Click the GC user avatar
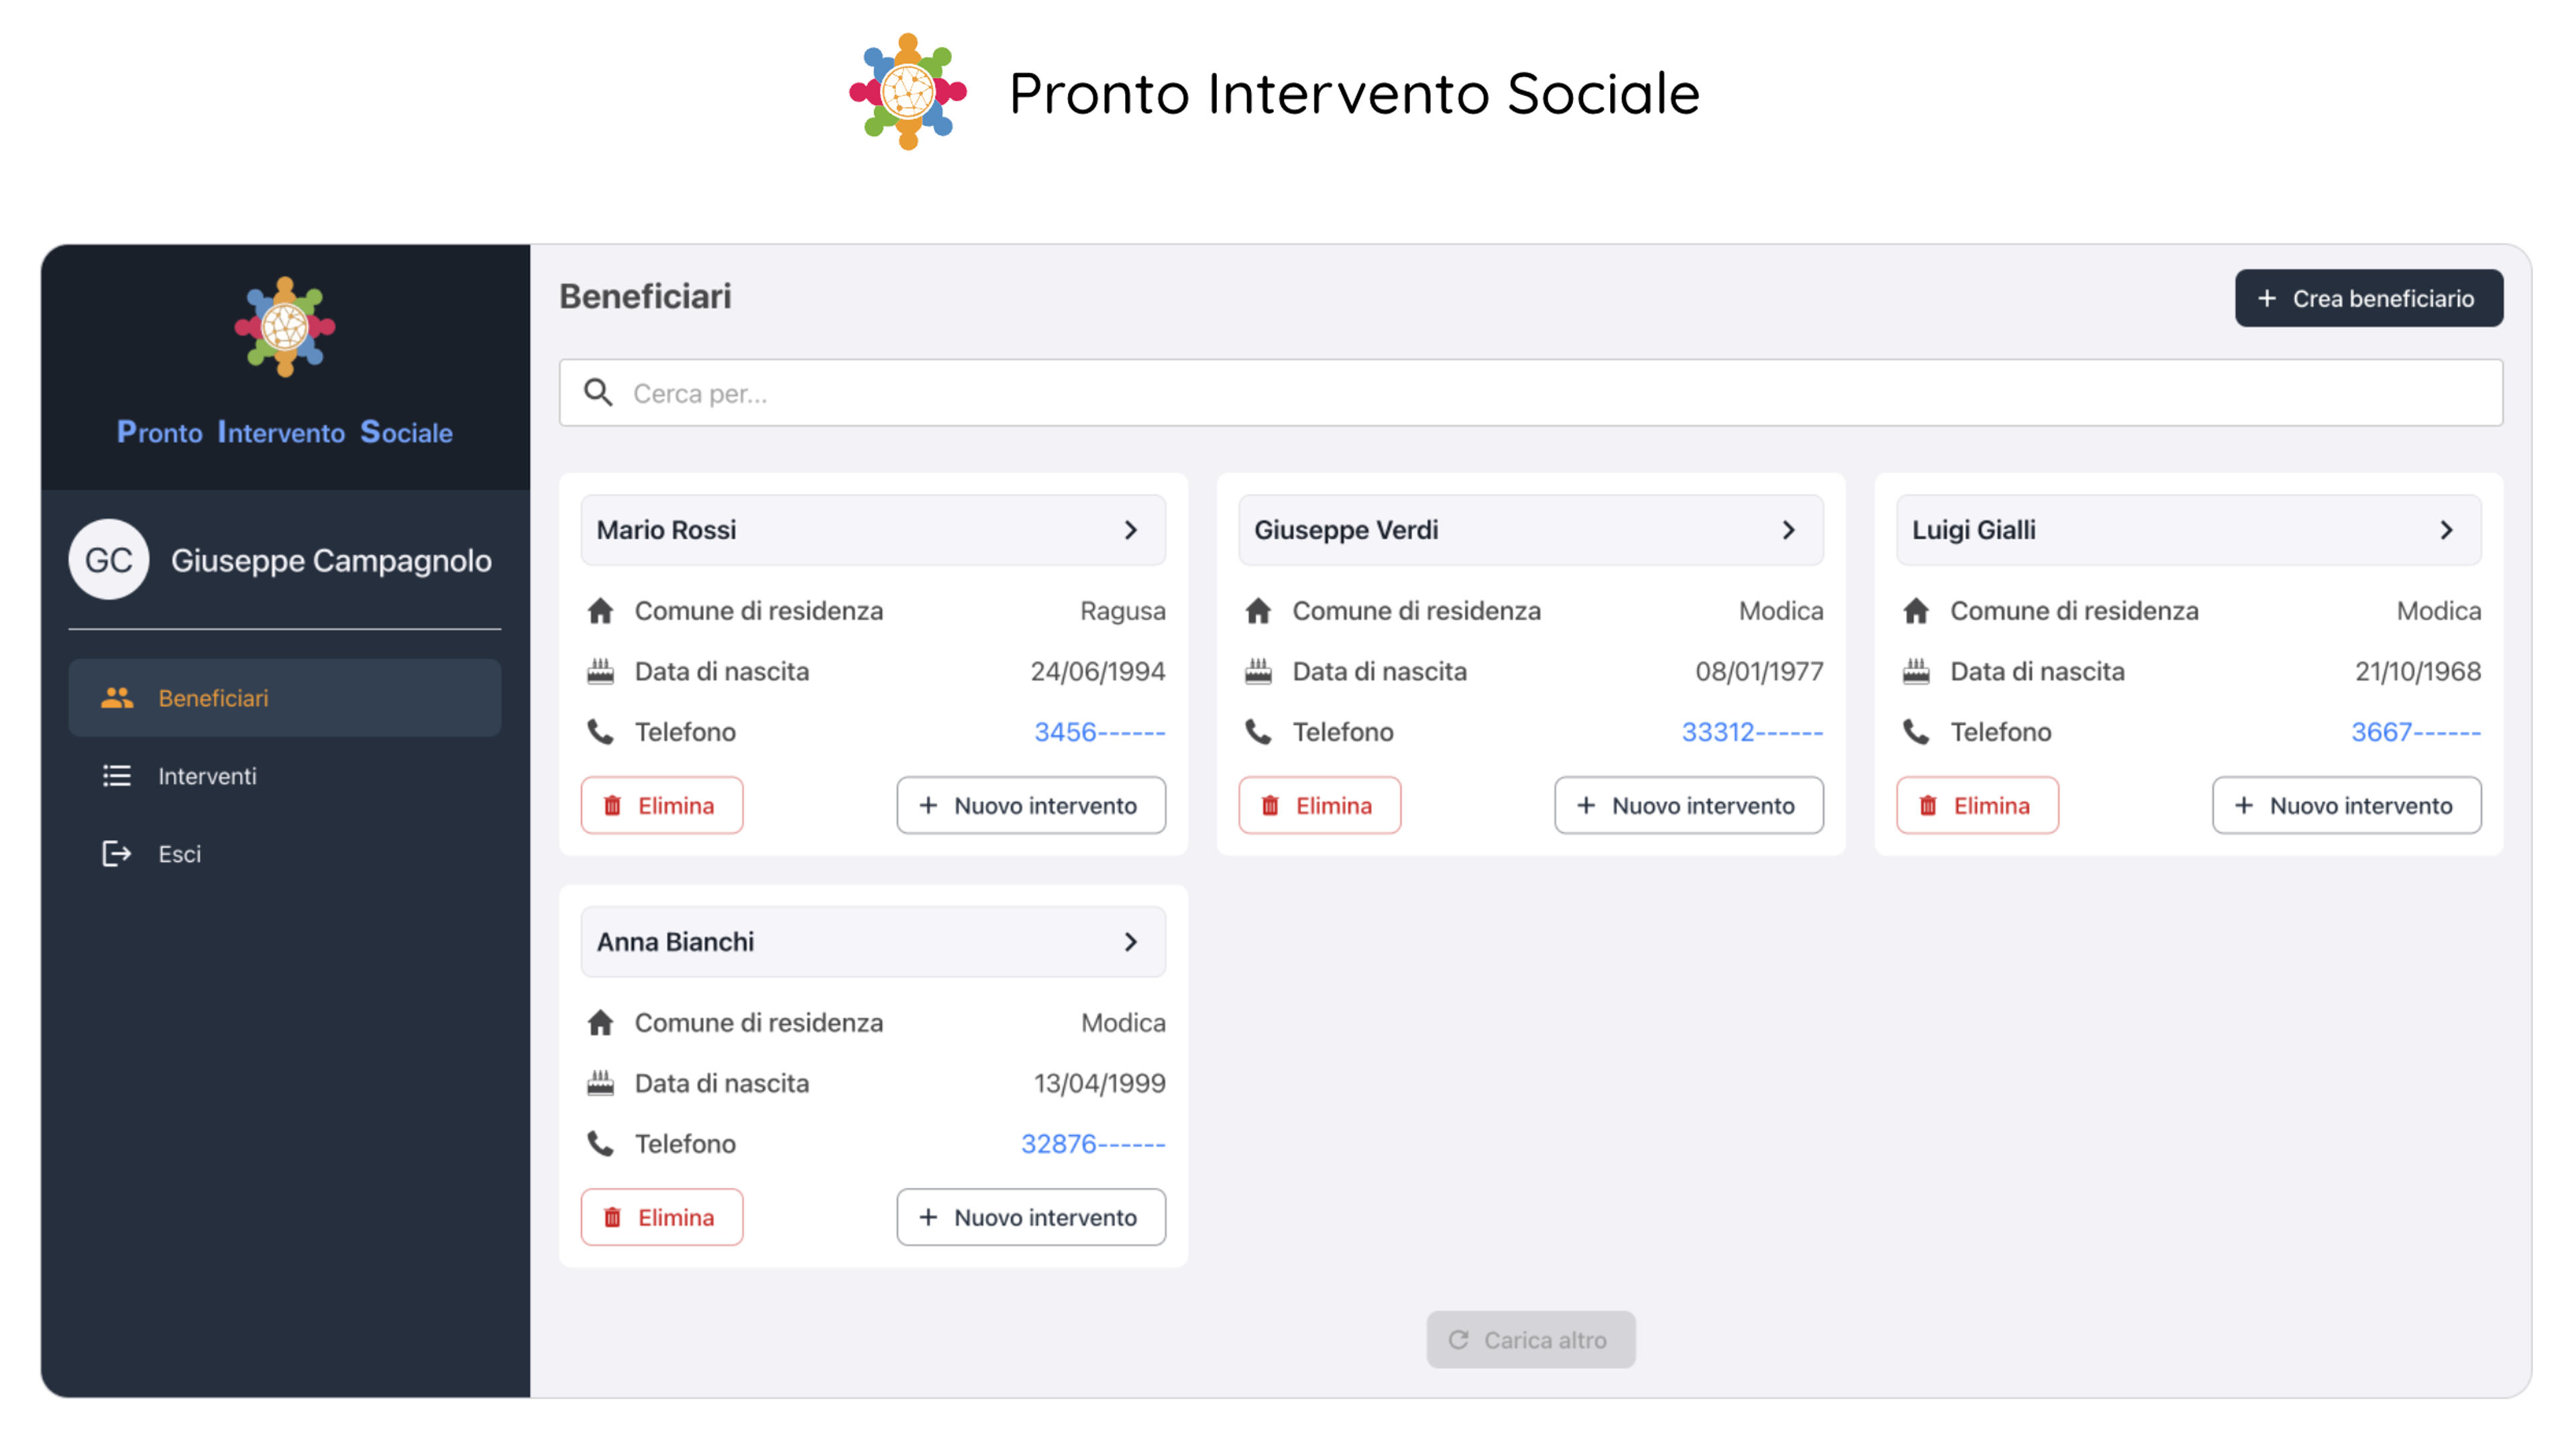Image resolution: width=2576 pixels, height=1443 pixels. click(109, 560)
